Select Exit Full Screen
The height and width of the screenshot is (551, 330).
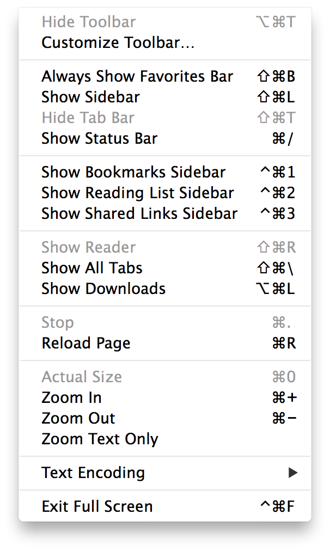[97, 506]
